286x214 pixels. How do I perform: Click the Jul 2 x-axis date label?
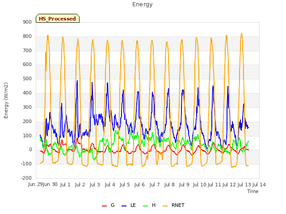click(x=80, y=185)
